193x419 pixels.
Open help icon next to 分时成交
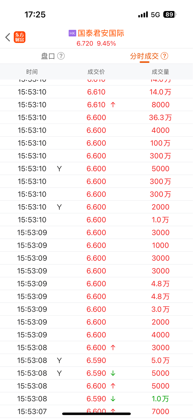coord(164,56)
